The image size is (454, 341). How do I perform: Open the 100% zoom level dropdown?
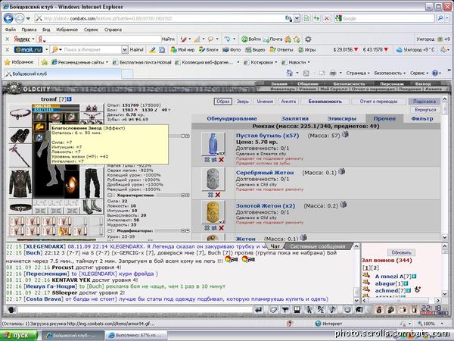pyautogui.click(x=442, y=324)
